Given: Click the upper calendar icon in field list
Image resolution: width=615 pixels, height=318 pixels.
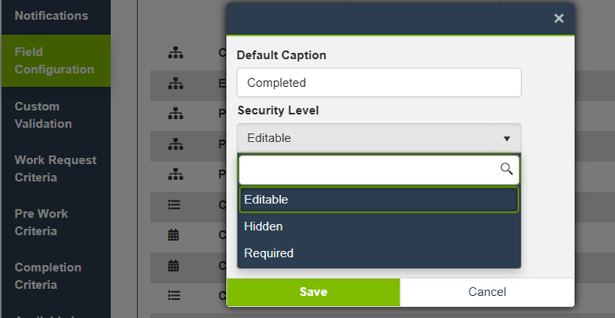Looking at the screenshot, I should pyautogui.click(x=174, y=235).
